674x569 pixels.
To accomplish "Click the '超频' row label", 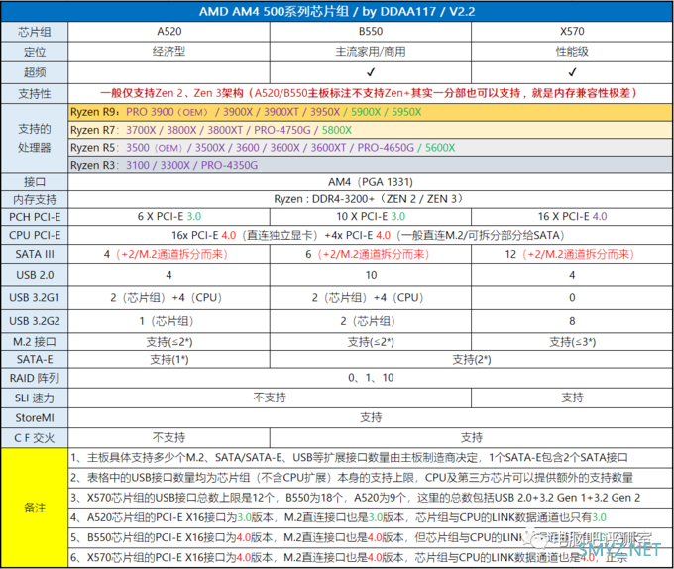I will [x=35, y=72].
